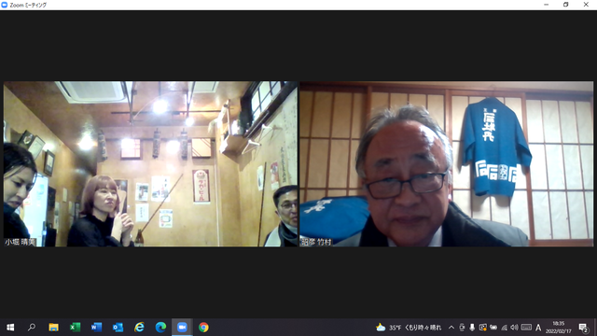Select right participant video 竹村

[446, 164]
